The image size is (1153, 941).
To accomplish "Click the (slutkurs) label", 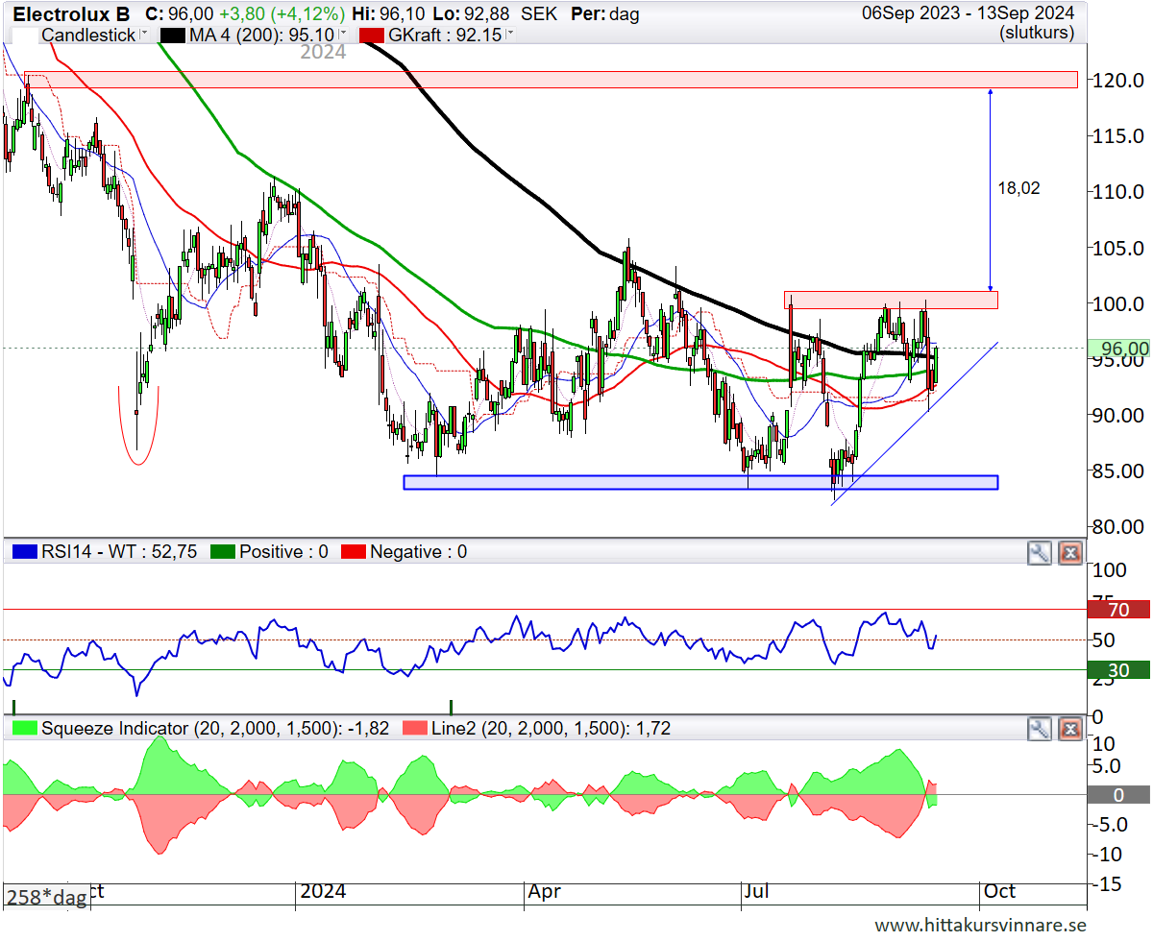I will 1036,33.
